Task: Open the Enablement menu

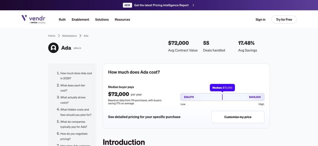Action: [80, 19]
